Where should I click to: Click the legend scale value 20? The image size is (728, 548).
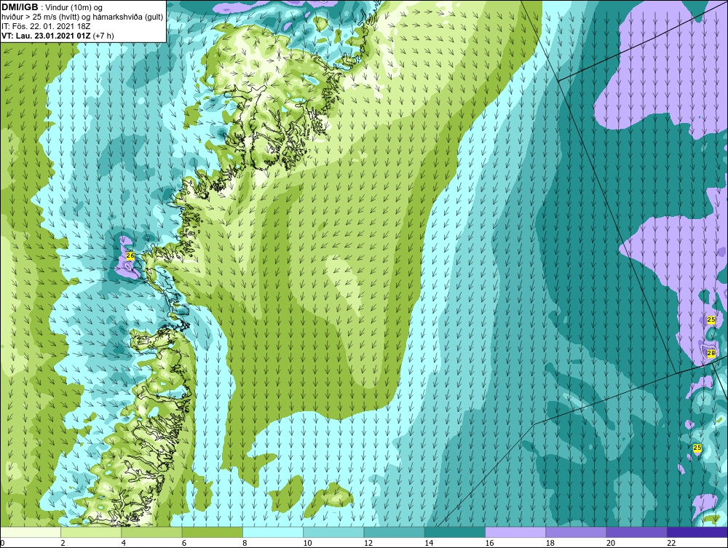pos(610,544)
